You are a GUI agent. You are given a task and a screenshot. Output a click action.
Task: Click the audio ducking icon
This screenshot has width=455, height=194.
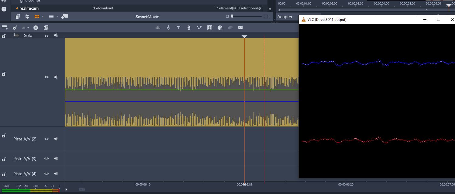[x=199, y=28]
